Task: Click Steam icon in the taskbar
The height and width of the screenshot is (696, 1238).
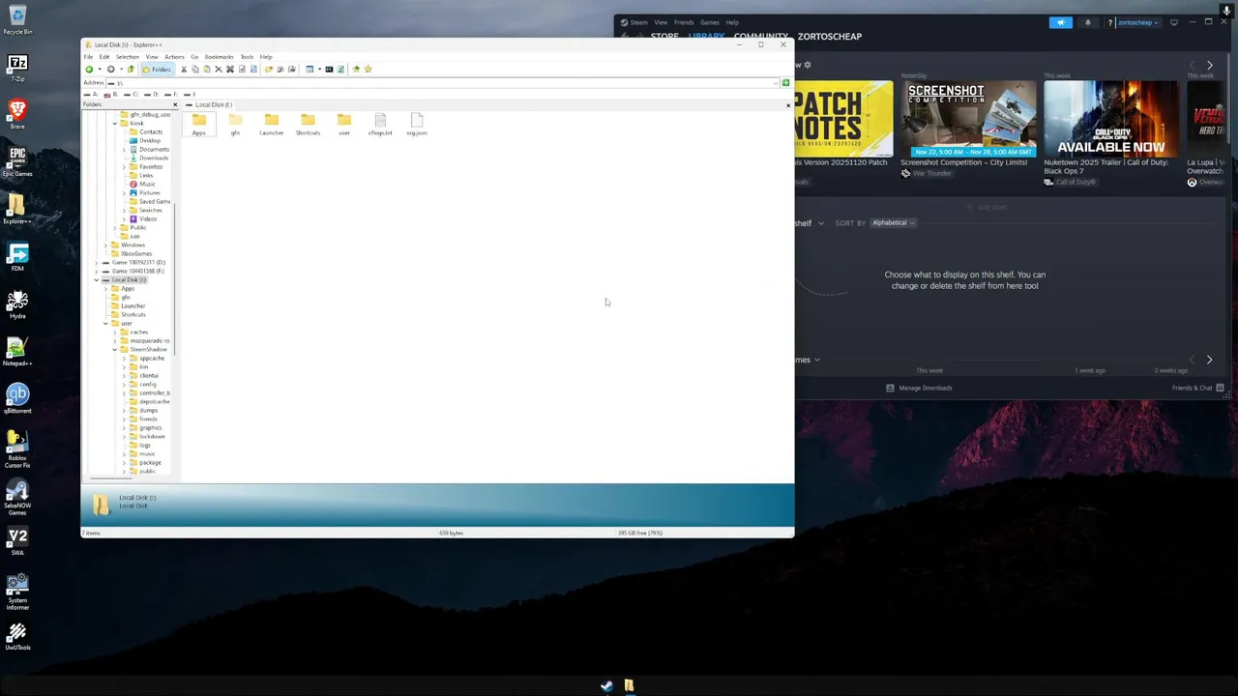Action: [x=606, y=686]
